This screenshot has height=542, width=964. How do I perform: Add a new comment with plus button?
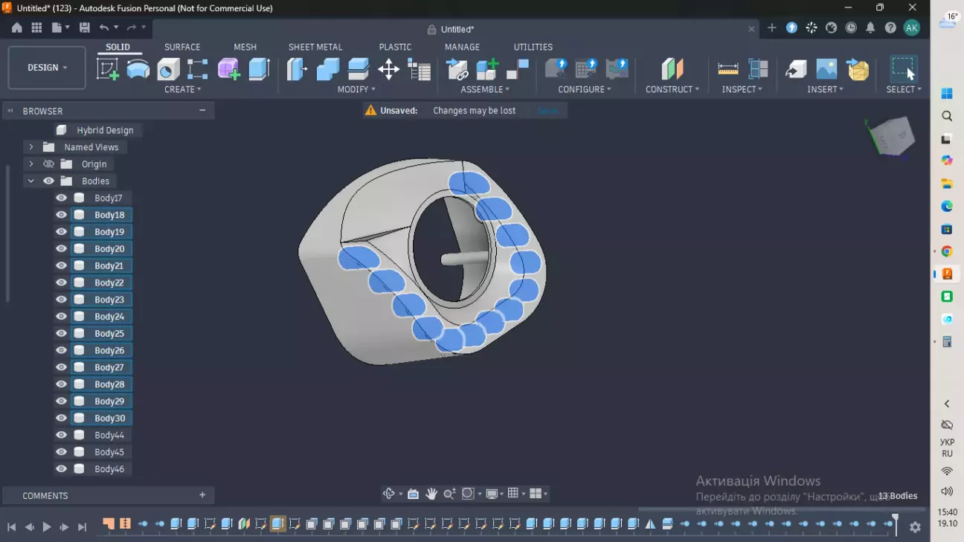coord(202,495)
